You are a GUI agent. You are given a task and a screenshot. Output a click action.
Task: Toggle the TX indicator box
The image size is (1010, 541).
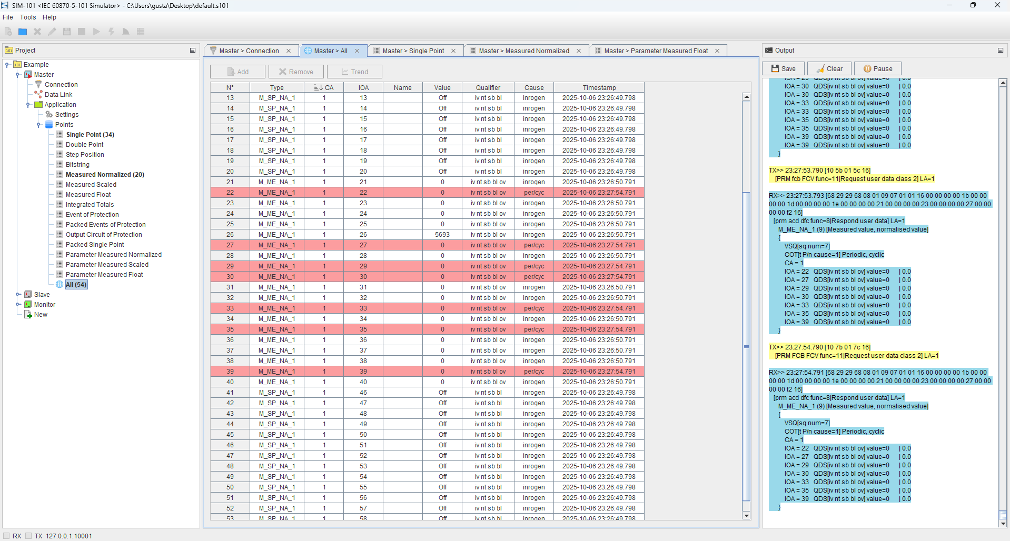(x=29, y=536)
